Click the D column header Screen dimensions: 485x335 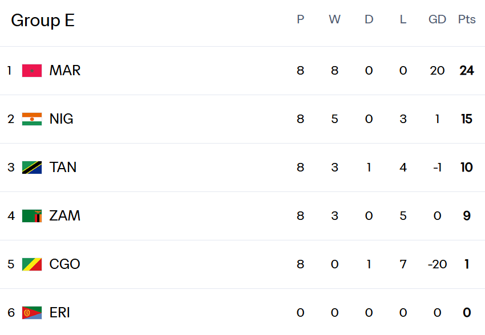point(369,19)
